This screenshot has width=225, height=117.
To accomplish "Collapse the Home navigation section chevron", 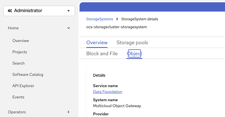I will coord(69,28).
